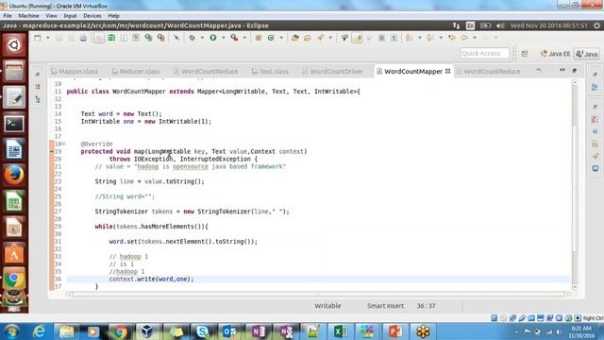Maximize the editor area button

[x=575, y=71]
